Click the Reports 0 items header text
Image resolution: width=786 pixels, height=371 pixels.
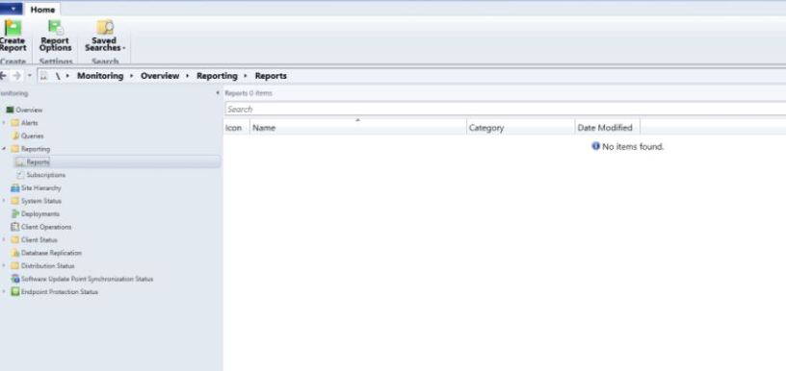click(x=249, y=93)
